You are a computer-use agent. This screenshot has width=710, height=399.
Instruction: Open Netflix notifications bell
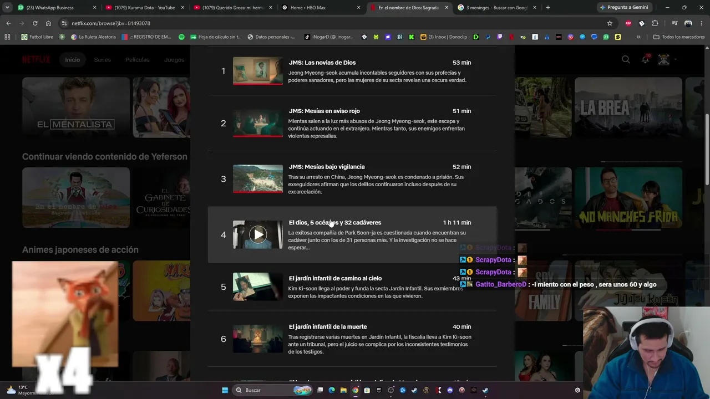click(645, 59)
